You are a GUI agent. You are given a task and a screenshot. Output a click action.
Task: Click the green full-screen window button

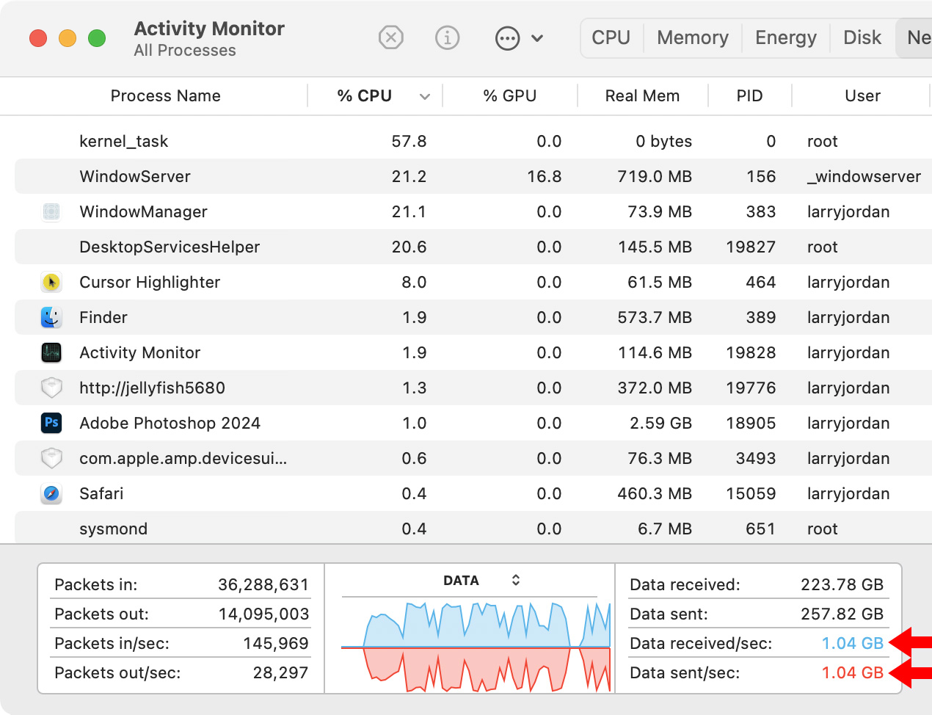tap(97, 38)
